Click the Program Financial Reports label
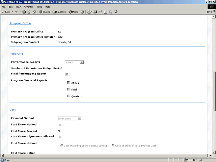Viewport: 216px width, 162px height. tap(29, 80)
